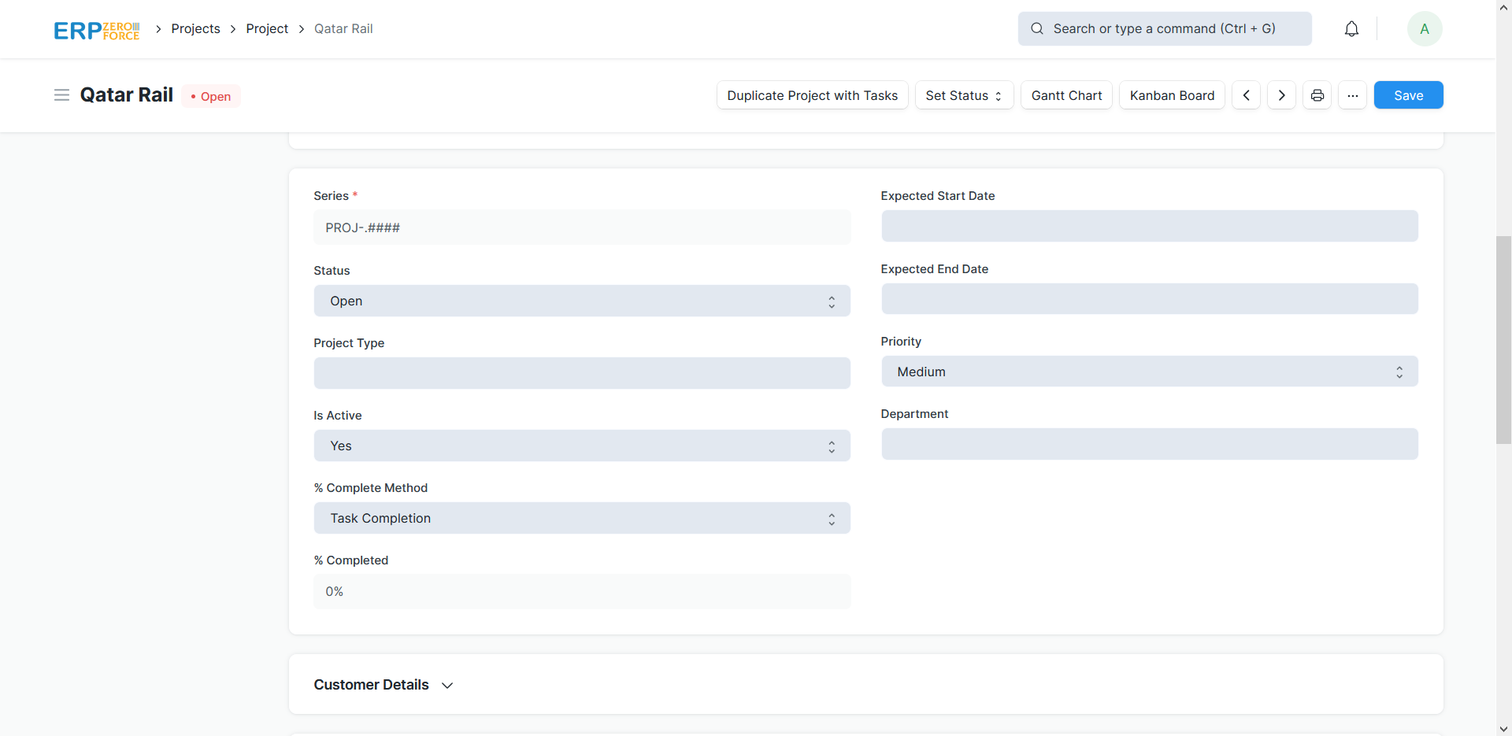Click Qatar Rail breadcrumb text
Screen dimensions: 1512x736
coord(343,28)
